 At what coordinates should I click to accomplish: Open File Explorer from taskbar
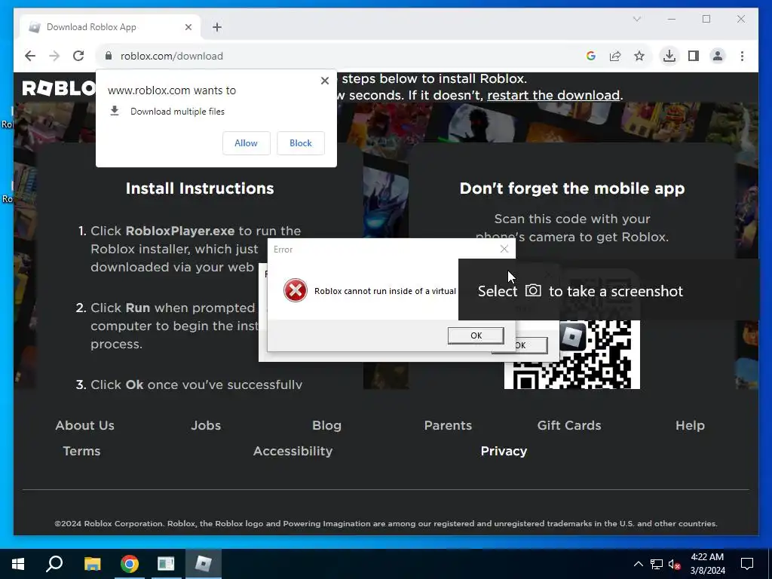tap(92, 564)
